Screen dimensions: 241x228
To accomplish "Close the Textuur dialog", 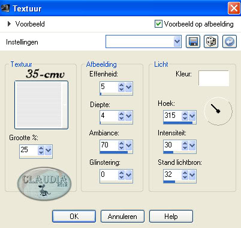I will pyautogui.click(x=234, y=8).
